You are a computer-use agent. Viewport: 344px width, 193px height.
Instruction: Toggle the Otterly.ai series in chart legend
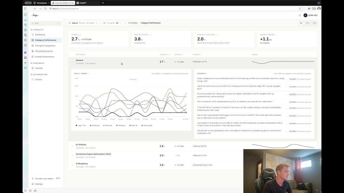pyautogui.click(x=121, y=125)
